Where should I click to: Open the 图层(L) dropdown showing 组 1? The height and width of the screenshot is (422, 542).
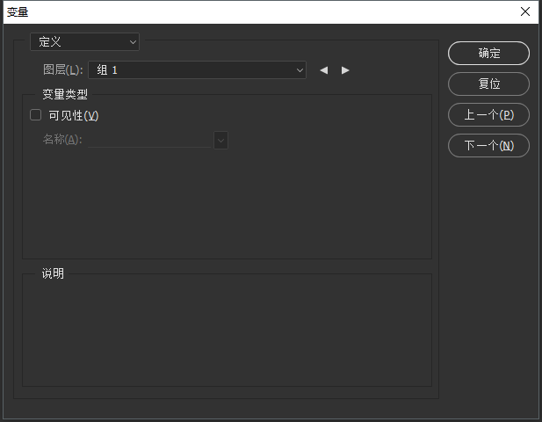[x=197, y=70]
